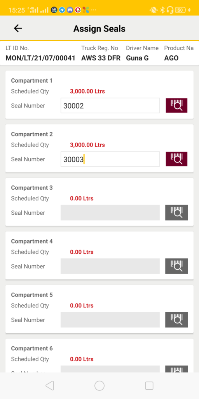Tap truck registration AWS 33 DFR

tap(101, 58)
